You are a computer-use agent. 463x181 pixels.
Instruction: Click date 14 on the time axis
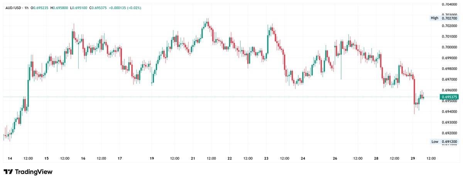(10, 158)
